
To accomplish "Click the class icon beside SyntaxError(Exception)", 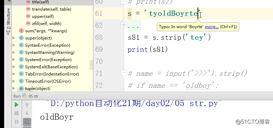I will [x=21, y=45].
